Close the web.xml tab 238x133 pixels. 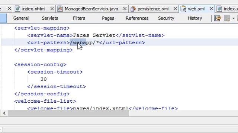point(211,9)
